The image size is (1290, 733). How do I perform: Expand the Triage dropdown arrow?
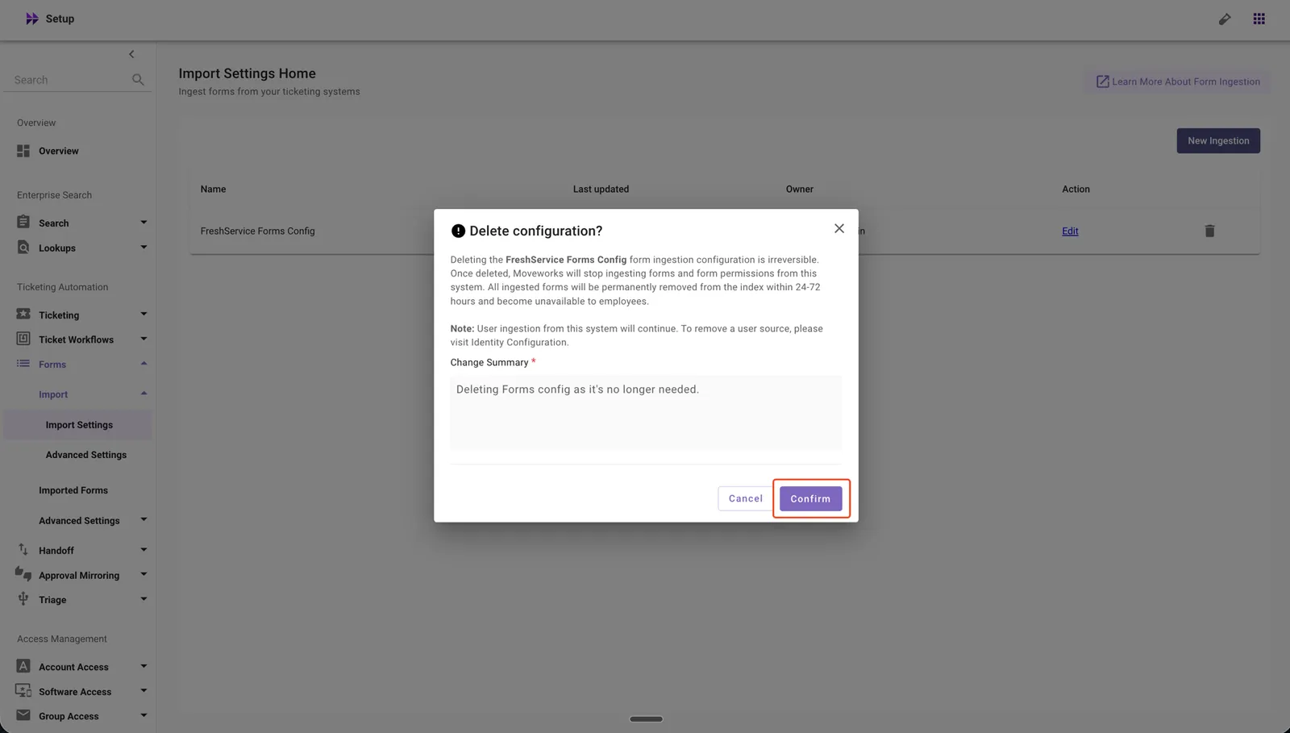click(x=144, y=599)
